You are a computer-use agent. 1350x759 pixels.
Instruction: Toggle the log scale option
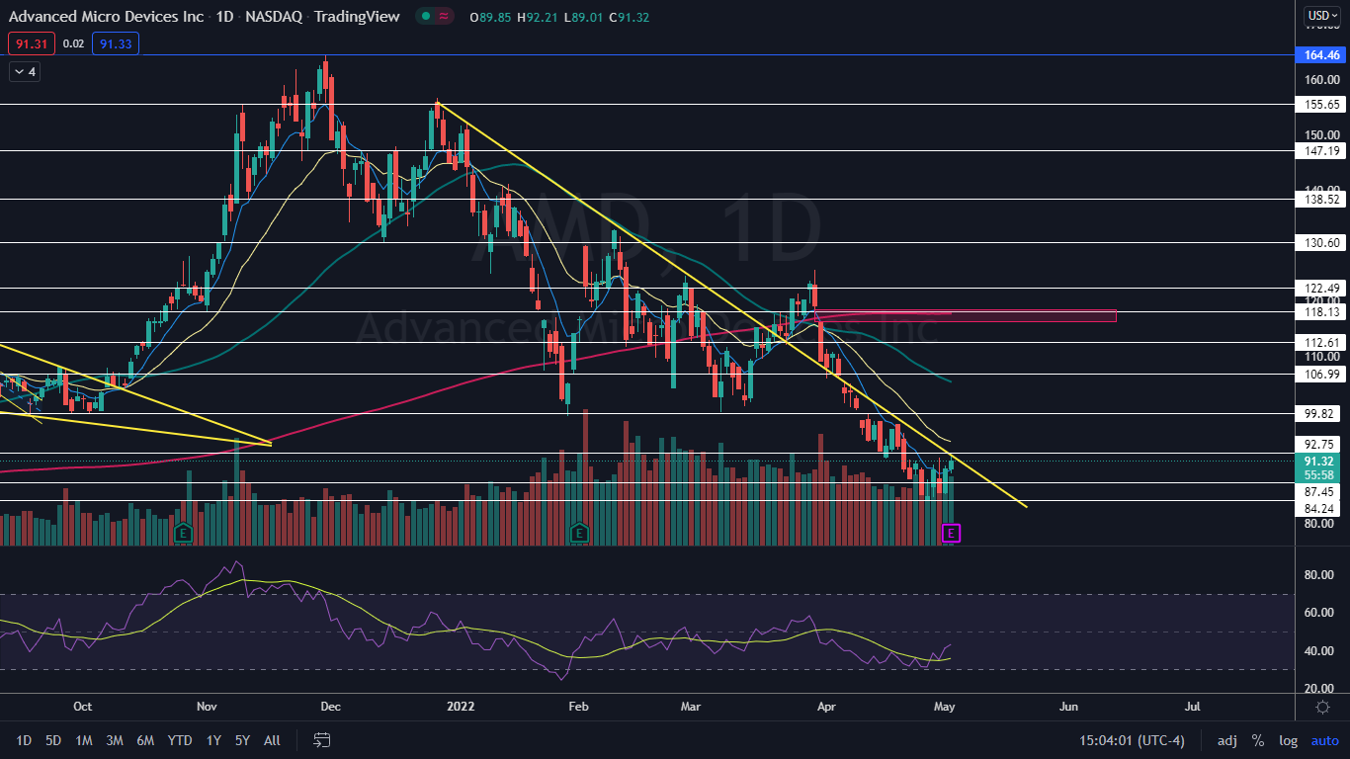(x=1288, y=740)
